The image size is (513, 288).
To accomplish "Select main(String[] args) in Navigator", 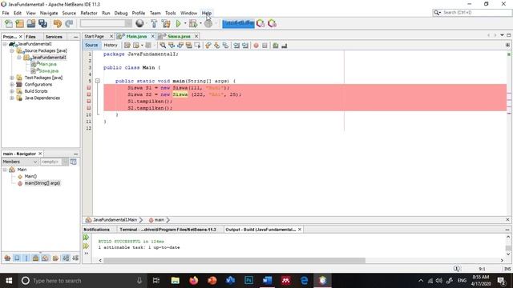I will tap(42, 183).
